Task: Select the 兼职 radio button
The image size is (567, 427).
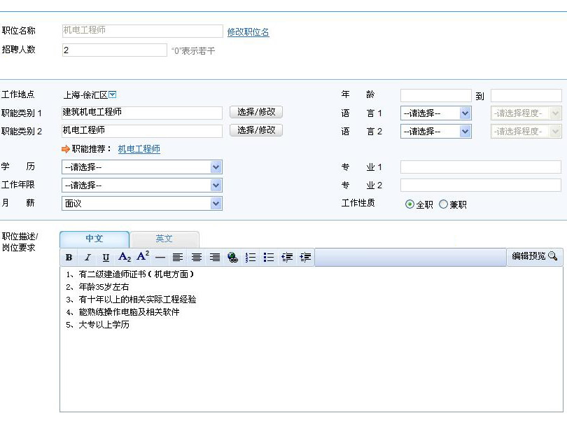Action: click(443, 204)
